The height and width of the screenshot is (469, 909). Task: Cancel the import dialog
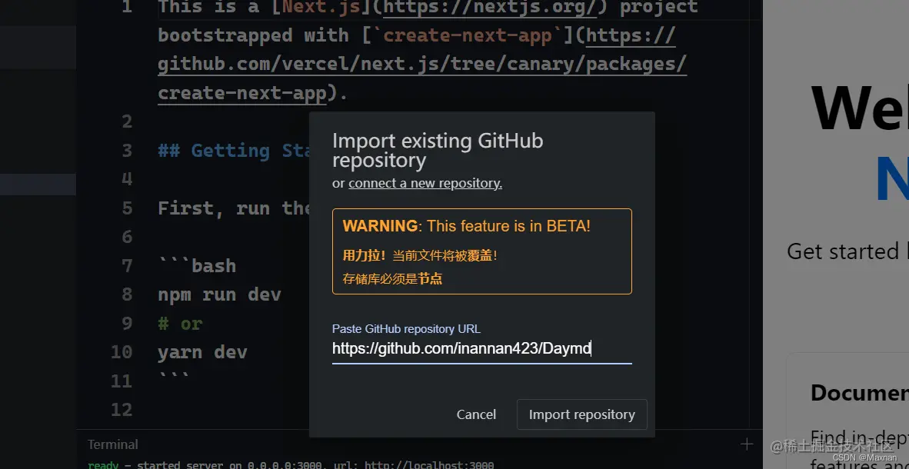476,414
